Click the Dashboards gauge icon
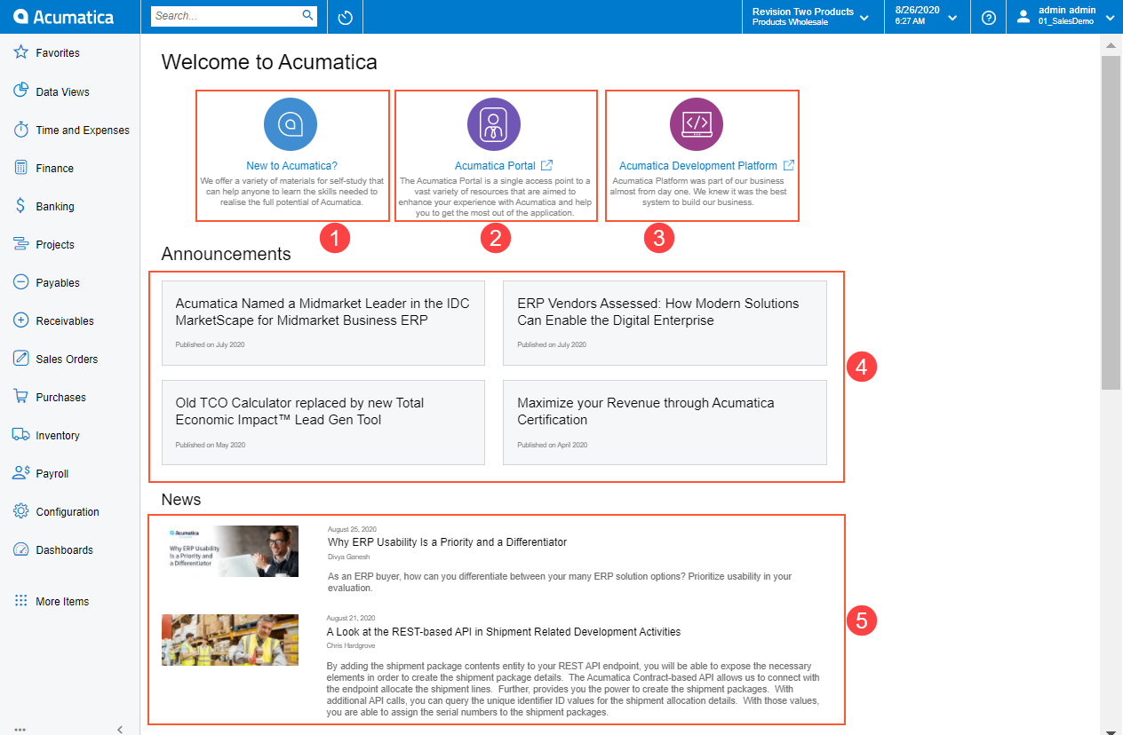Image resolution: width=1123 pixels, height=735 pixels. tap(21, 549)
